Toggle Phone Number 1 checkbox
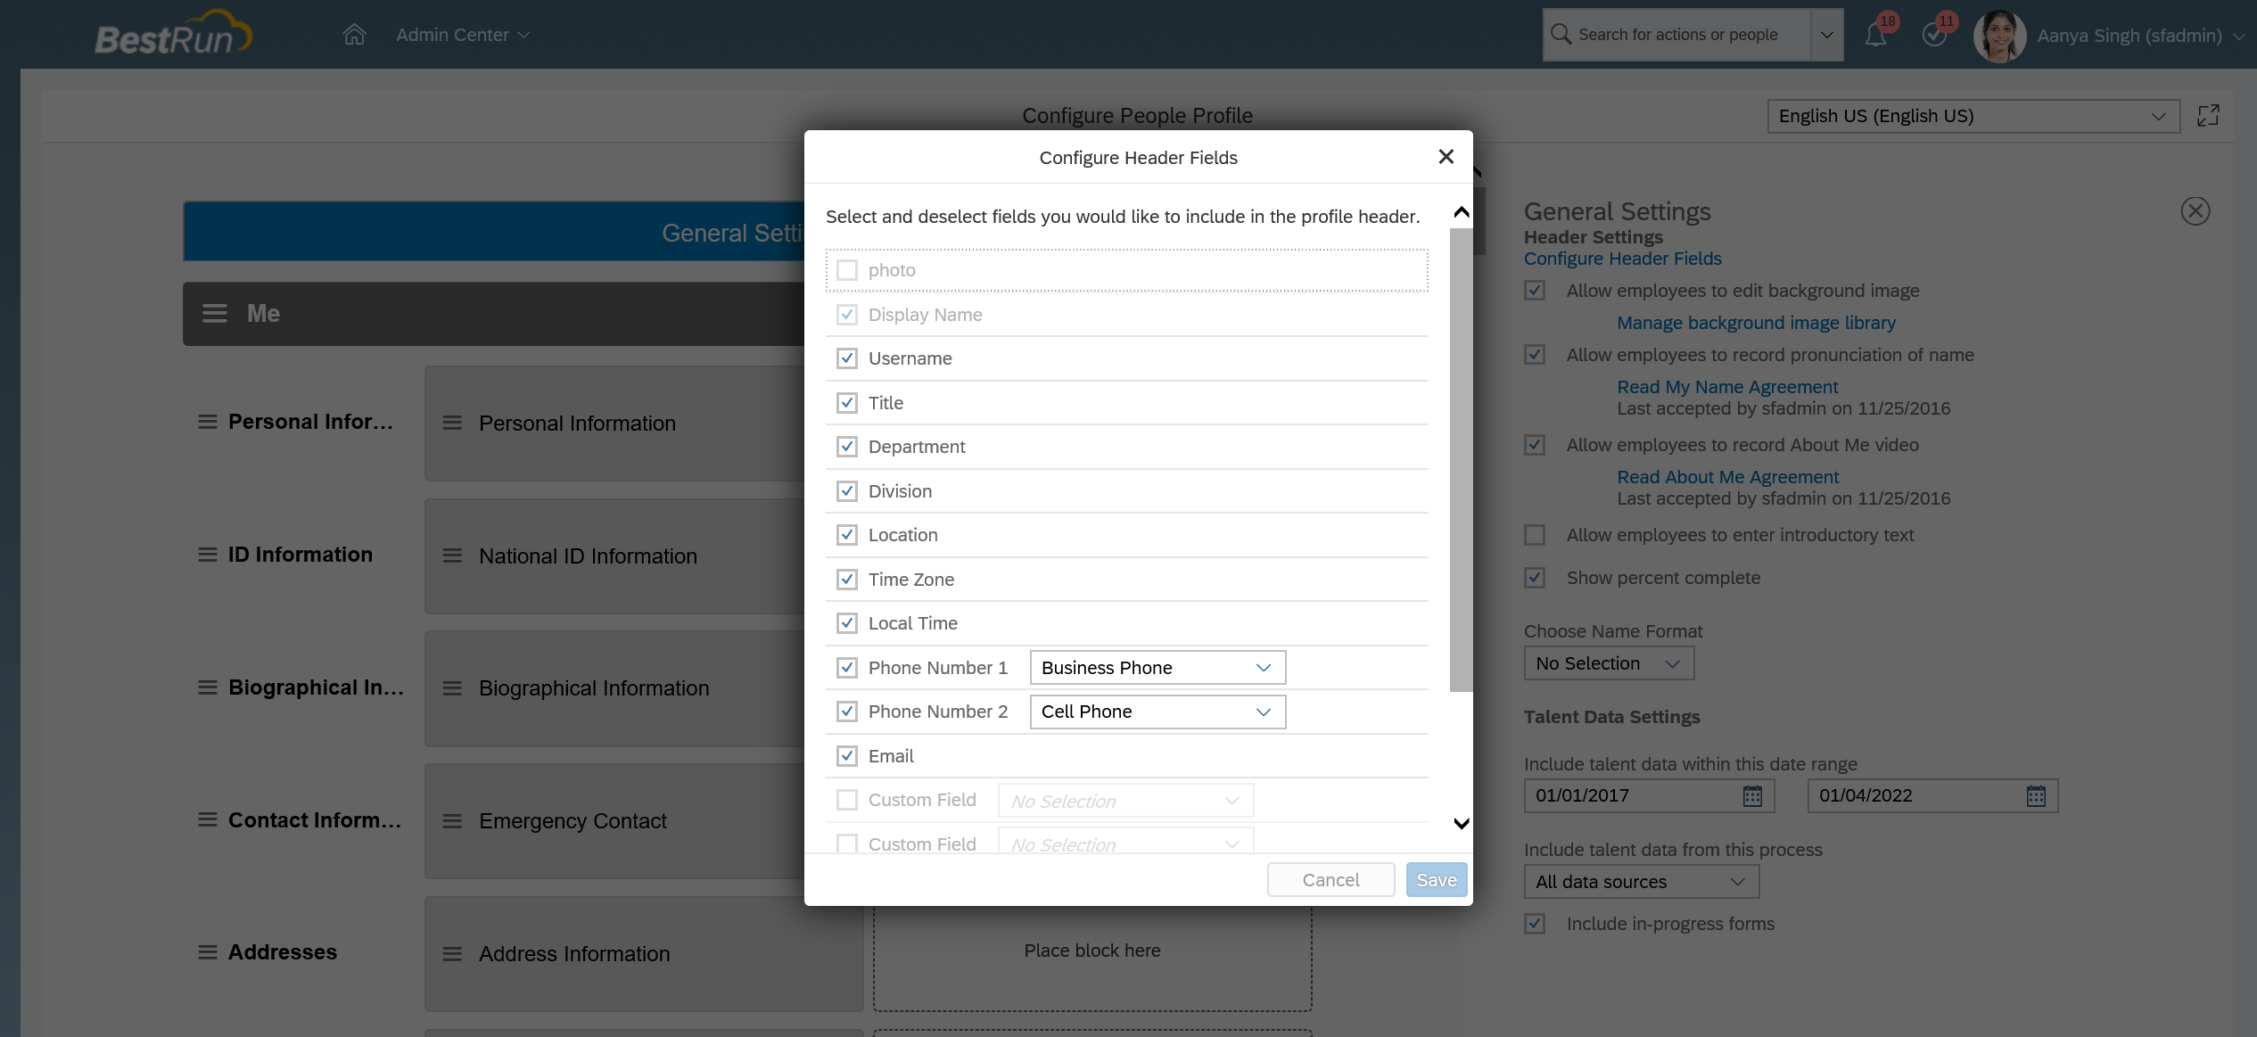2257x1037 pixels. coord(847,668)
